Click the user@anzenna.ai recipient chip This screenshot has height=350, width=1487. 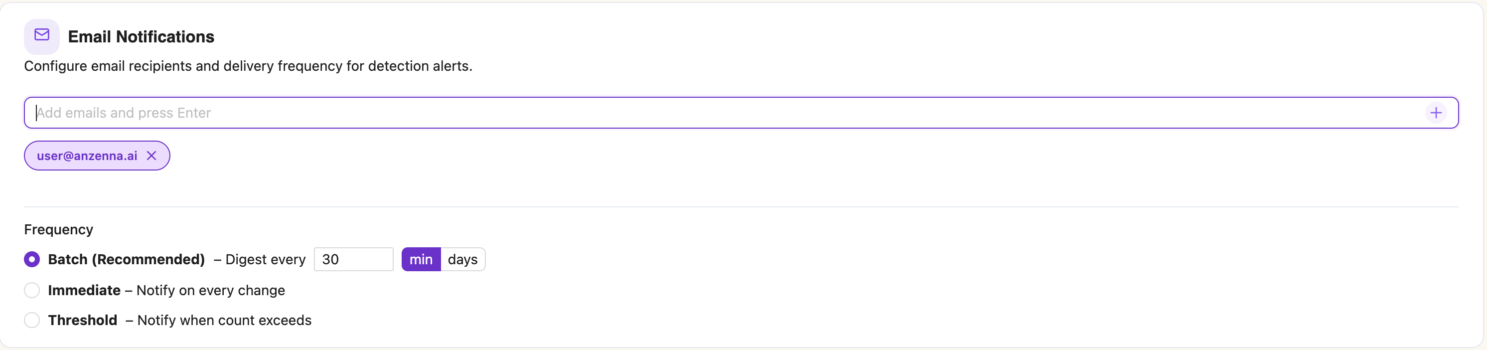[x=87, y=156]
